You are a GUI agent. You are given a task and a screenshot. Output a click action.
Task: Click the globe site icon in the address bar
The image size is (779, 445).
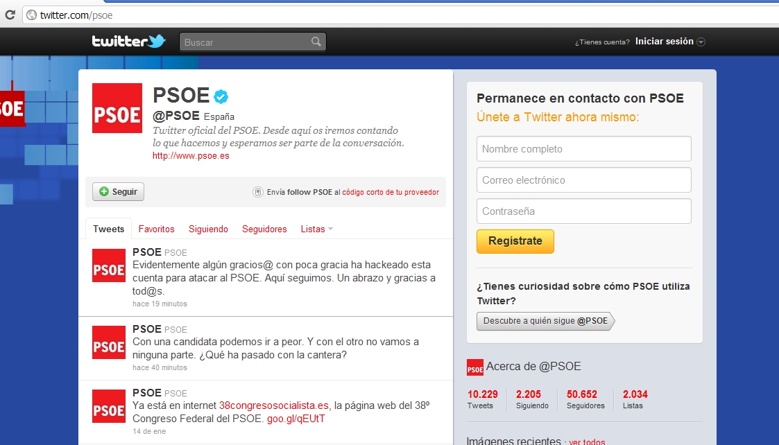(x=31, y=15)
